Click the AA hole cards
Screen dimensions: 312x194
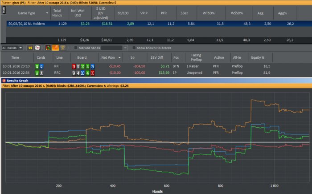click(x=39, y=73)
